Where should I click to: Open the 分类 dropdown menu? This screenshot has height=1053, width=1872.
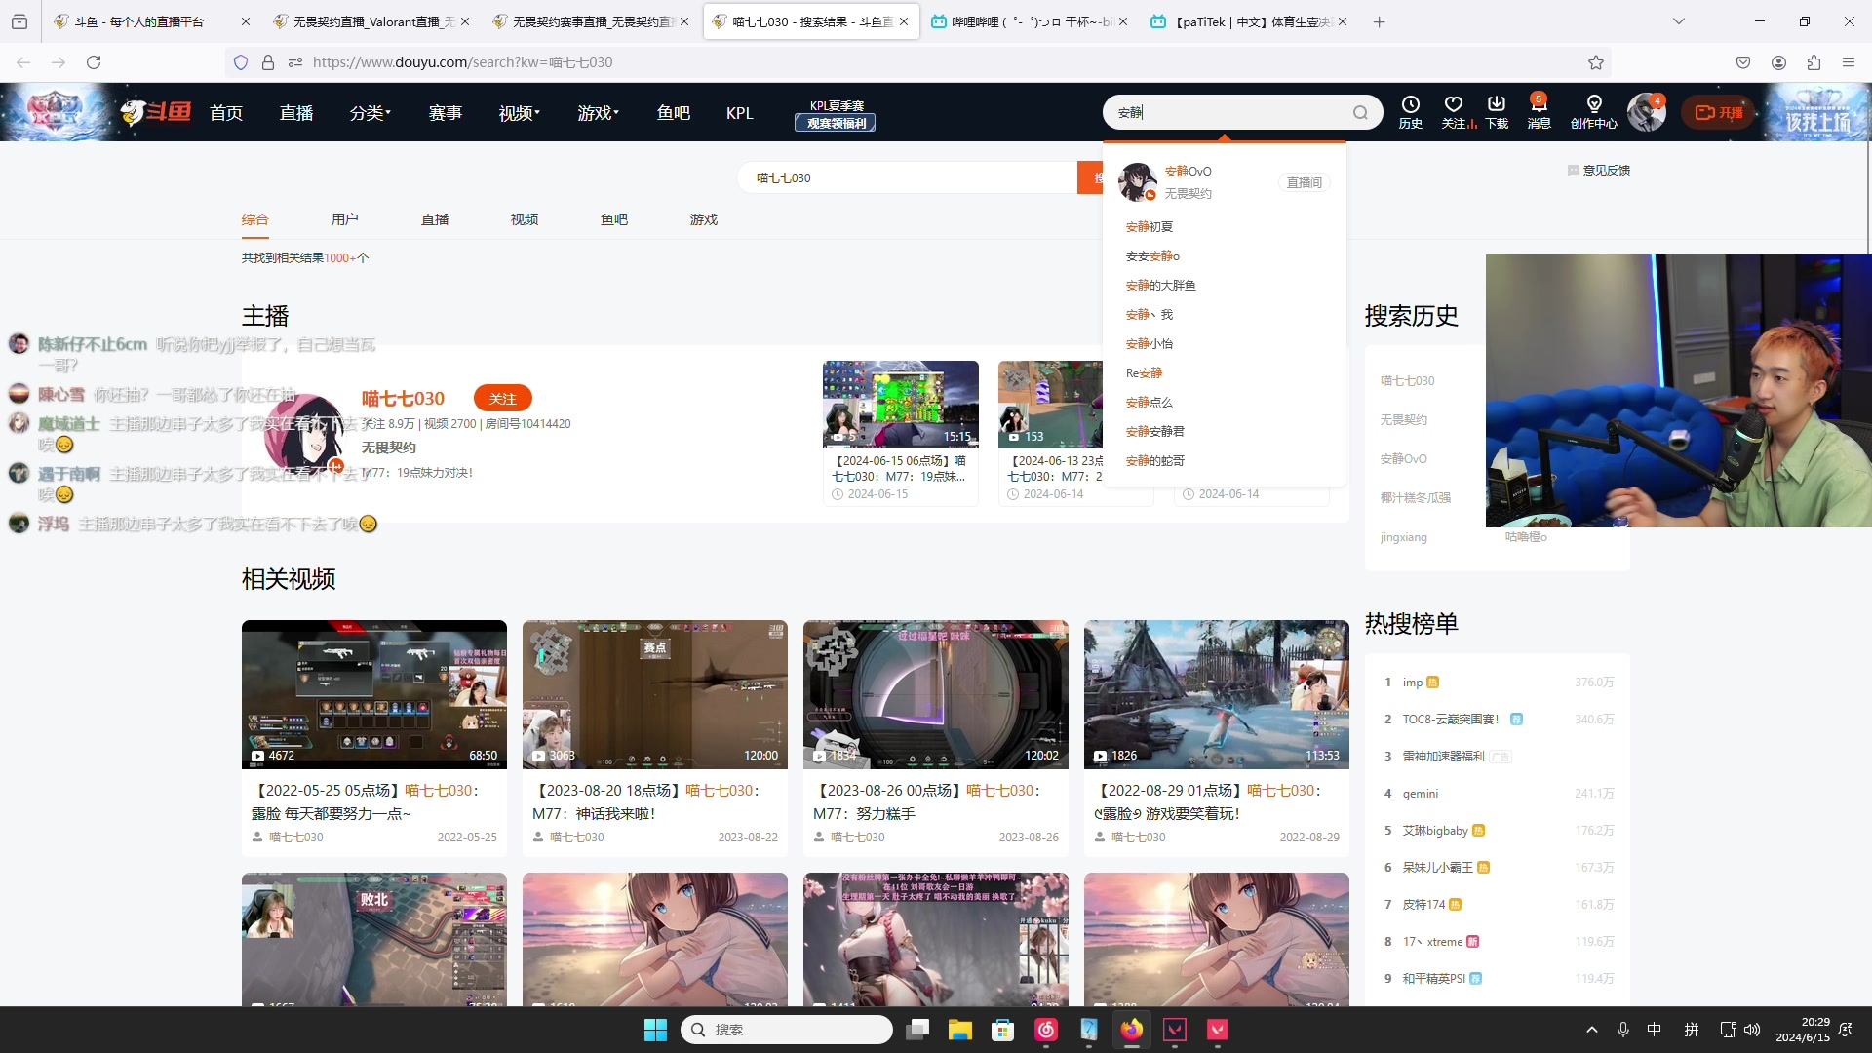(370, 113)
